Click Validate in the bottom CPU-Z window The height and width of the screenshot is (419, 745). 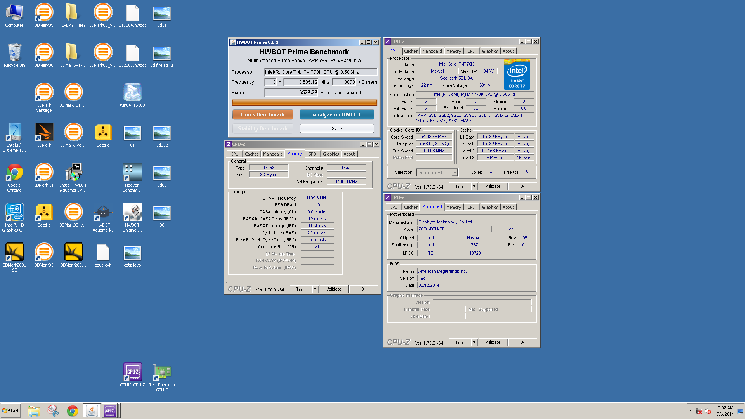[x=493, y=342]
